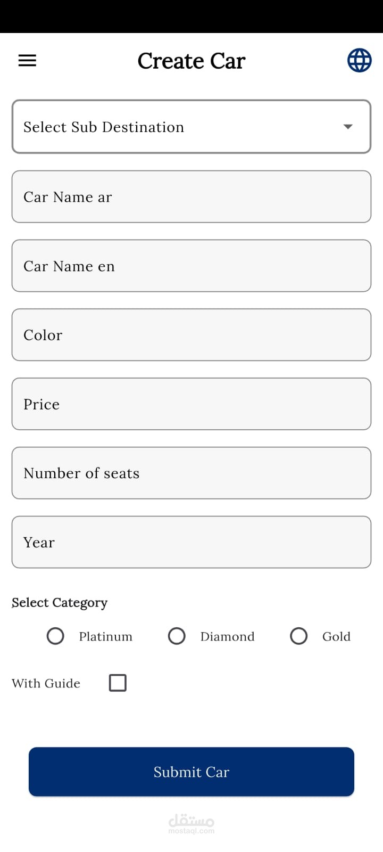Tap the Gold option label text
This screenshot has width=383, height=852.
point(336,636)
